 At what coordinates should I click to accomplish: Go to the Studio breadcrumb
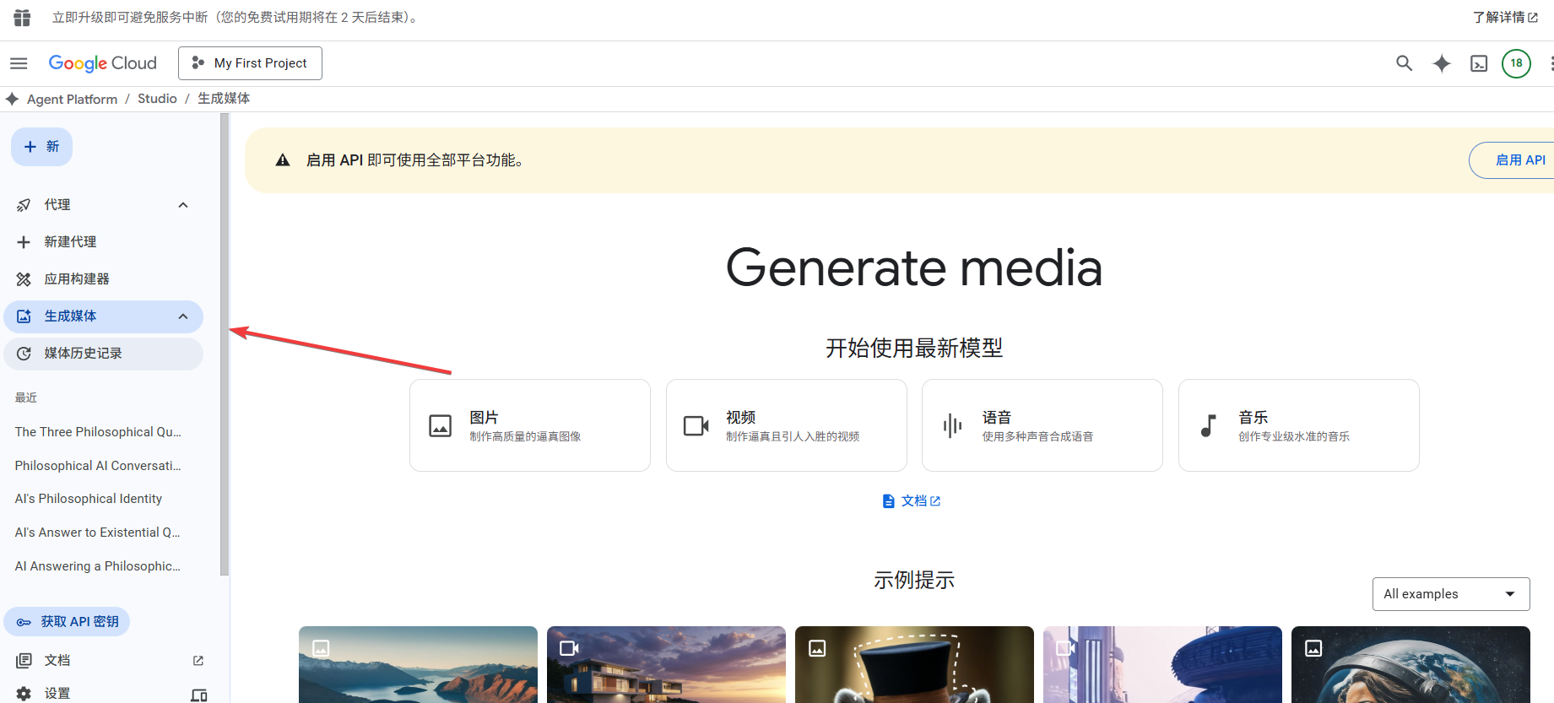tap(157, 99)
